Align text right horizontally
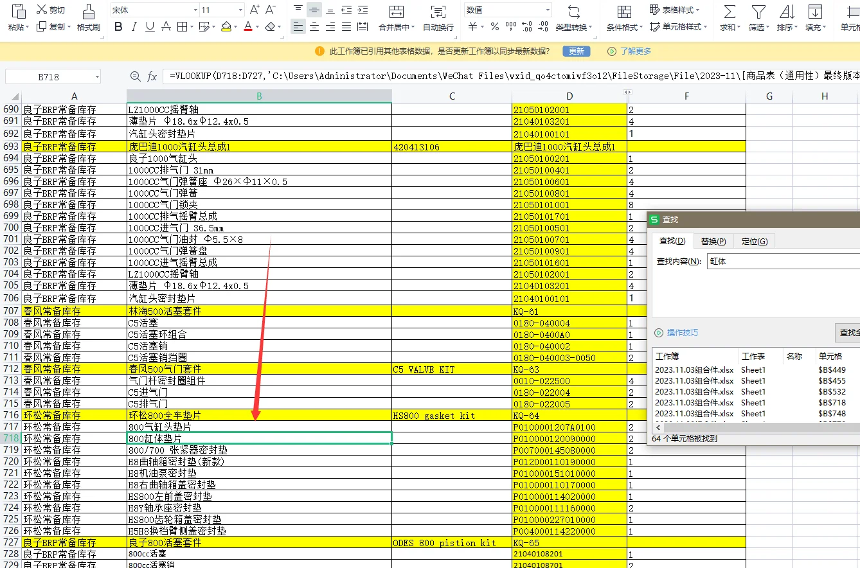 (330, 26)
